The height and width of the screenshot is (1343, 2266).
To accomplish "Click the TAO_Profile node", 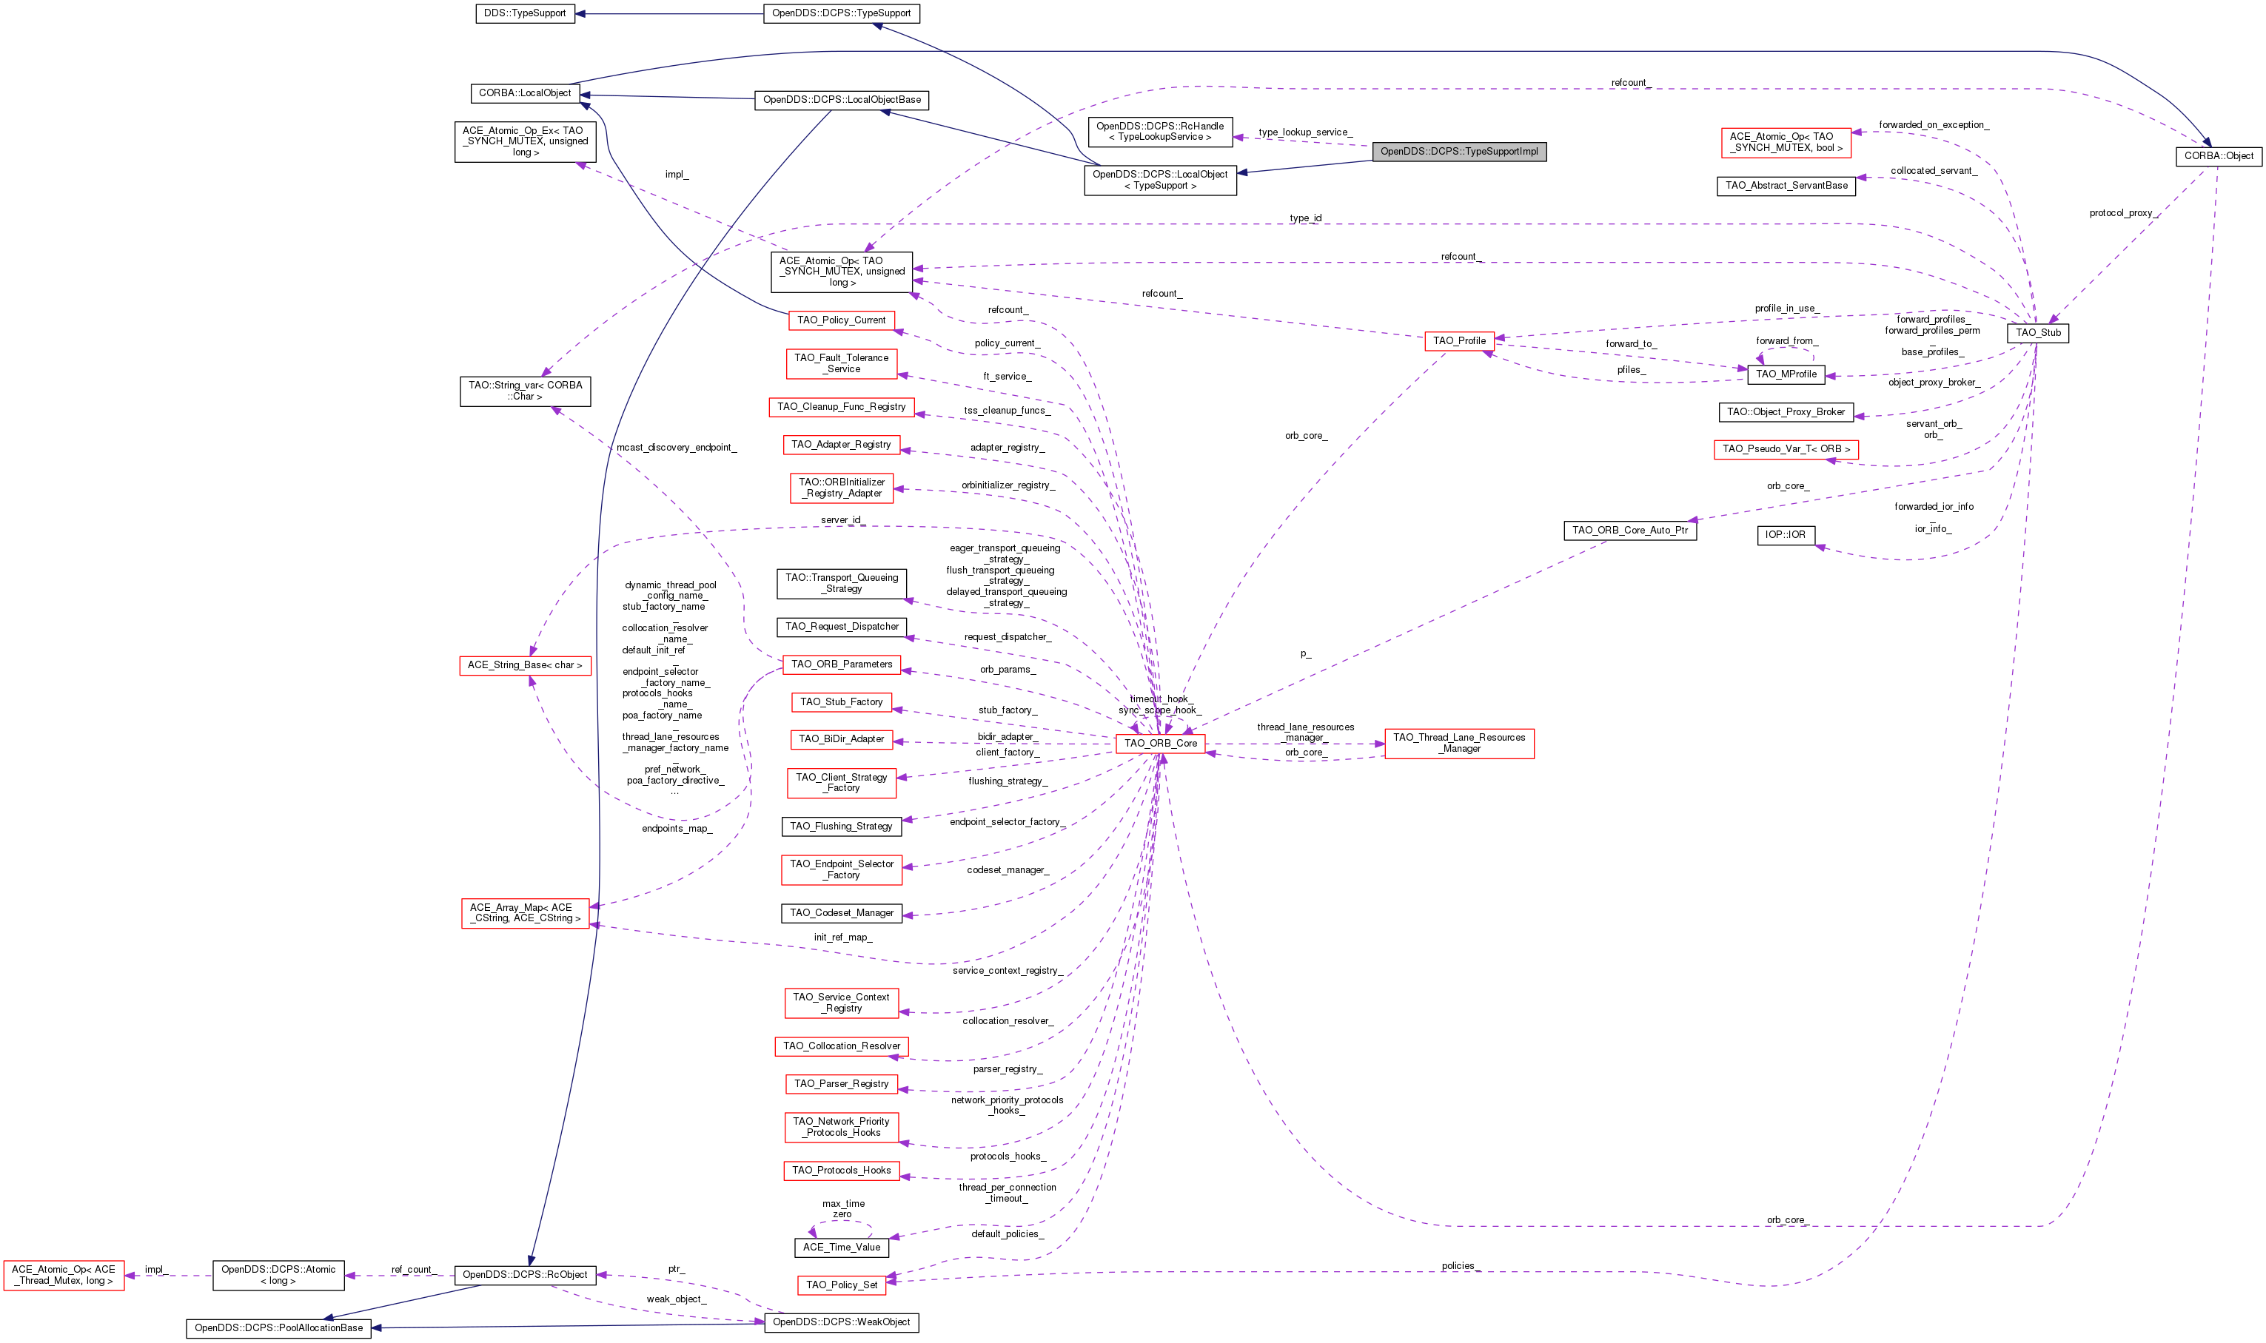I will coord(1458,341).
